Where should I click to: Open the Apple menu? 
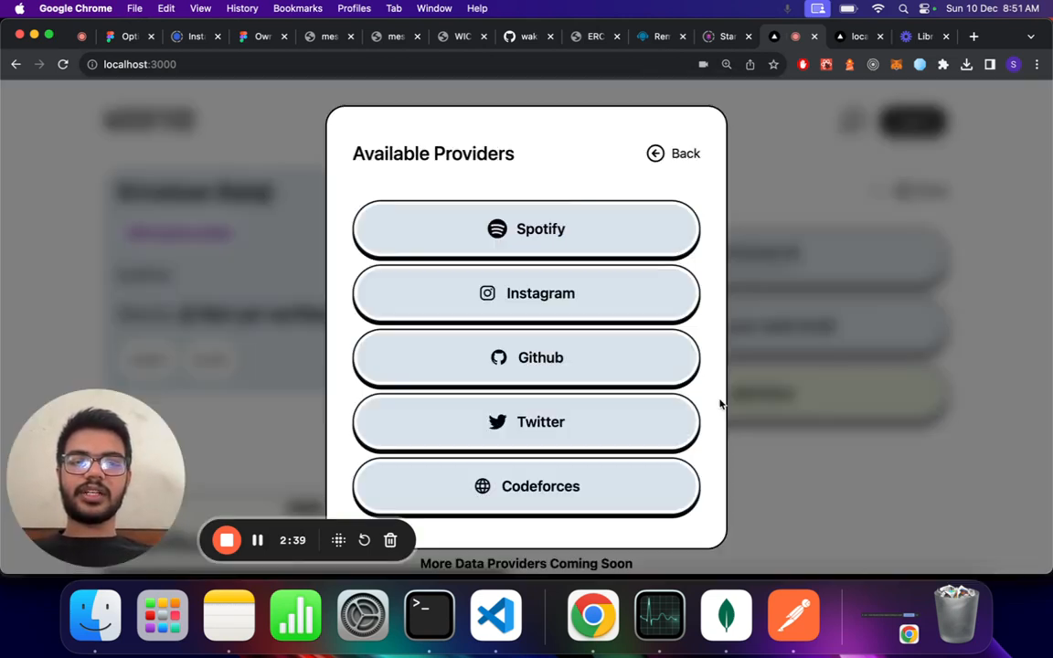tap(19, 9)
